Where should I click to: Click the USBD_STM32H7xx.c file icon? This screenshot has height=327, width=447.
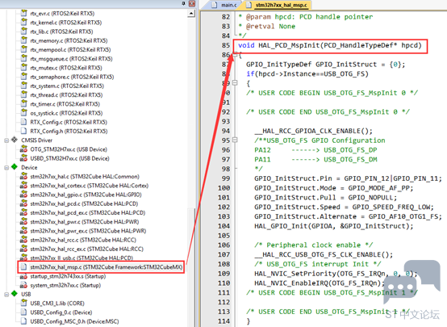[x=23, y=158]
